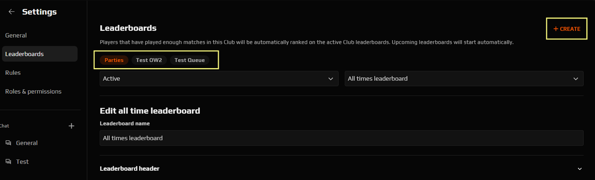595x180 pixels.
Task: Open the Rules settings page
Action: (13, 73)
